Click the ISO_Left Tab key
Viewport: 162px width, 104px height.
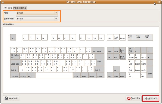[x=15, y=57]
